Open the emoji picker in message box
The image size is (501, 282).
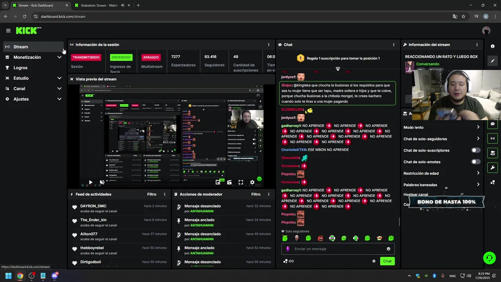tap(388, 249)
